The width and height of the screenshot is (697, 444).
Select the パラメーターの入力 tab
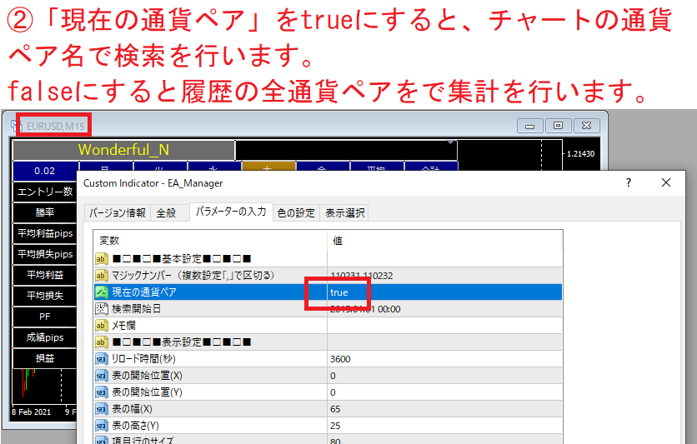coord(231,212)
